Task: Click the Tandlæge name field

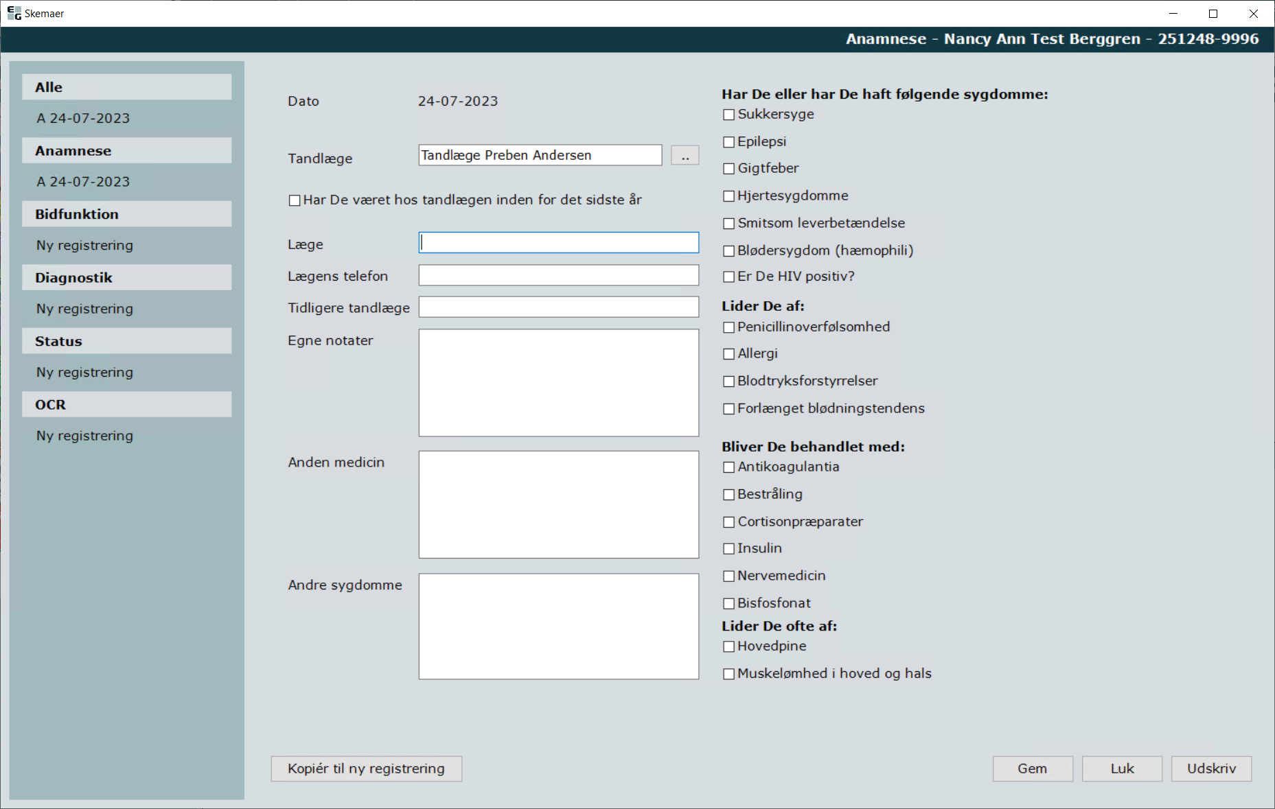Action: point(540,155)
